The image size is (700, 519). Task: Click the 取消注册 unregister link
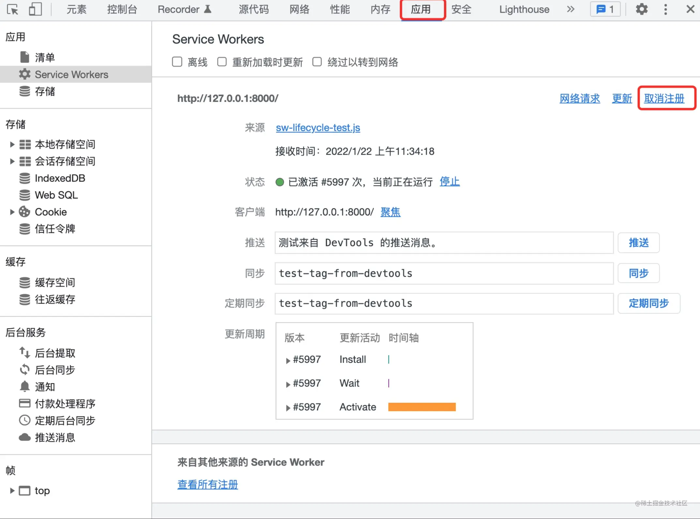pos(664,98)
